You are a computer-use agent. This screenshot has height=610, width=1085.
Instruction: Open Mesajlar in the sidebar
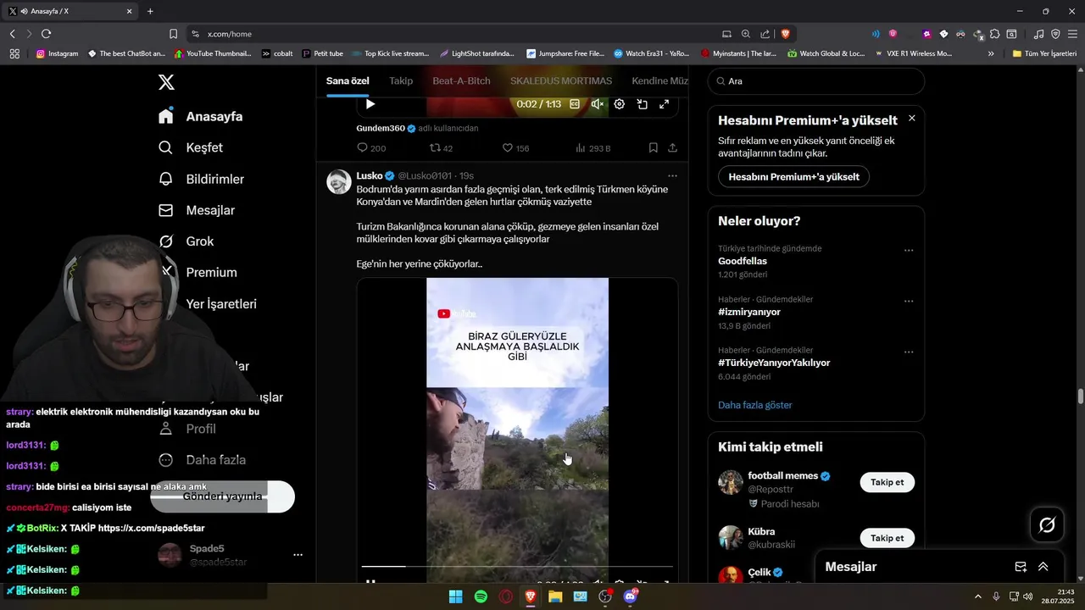[x=197, y=210]
